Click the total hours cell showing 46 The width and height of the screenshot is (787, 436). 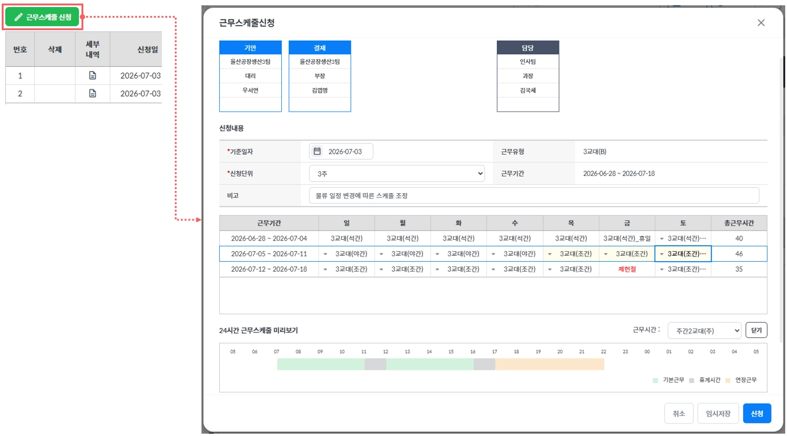click(739, 254)
